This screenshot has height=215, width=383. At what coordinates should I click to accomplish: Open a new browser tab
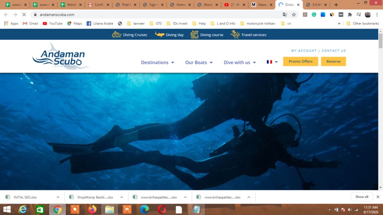[336, 5]
